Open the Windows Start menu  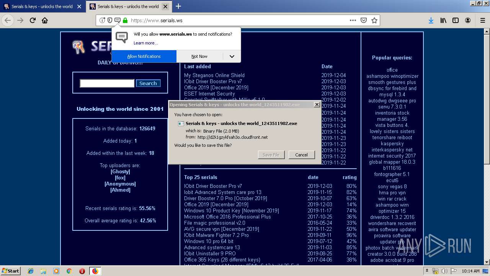click(x=11, y=271)
